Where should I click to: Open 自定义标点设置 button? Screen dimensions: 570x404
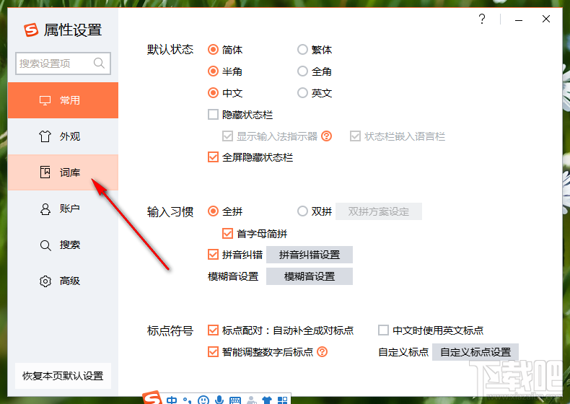coord(475,352)
